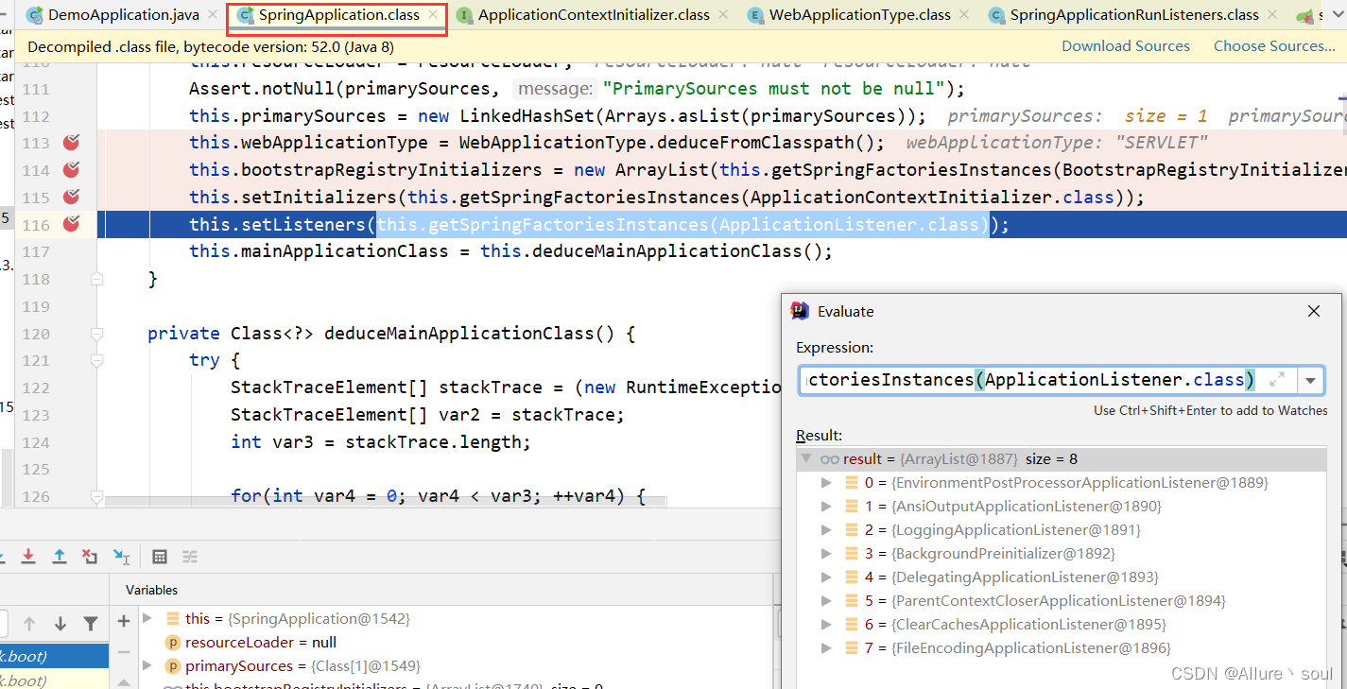Click the webApplicationType "SERVLET" inline hint

(1057, 143)
